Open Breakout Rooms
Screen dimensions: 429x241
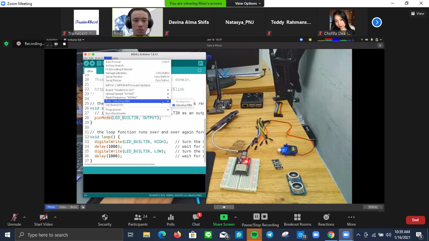tap(297, 218)
